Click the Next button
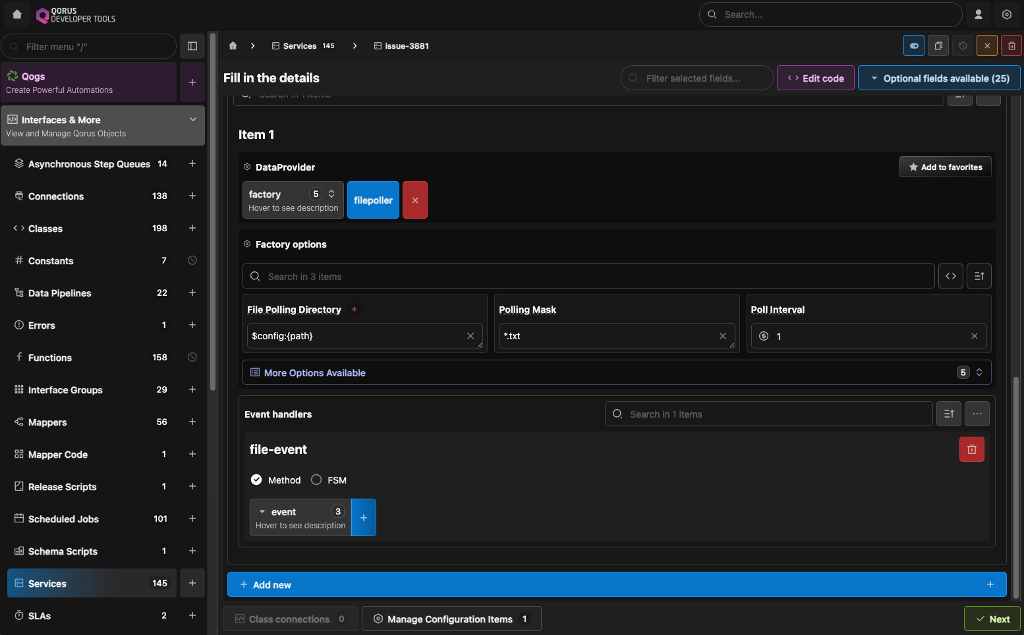The image size is (1024, 635). pyautogui.click(x=992, y=619)
